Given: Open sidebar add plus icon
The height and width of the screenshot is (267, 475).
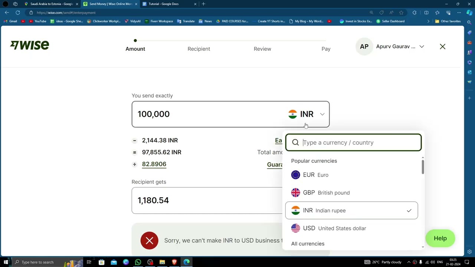Looking at the screenshot, I should [469, 98].
